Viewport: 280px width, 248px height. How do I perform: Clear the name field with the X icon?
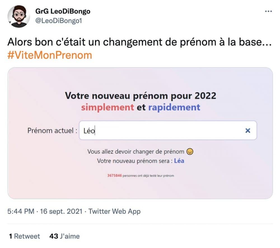[248, 130]
